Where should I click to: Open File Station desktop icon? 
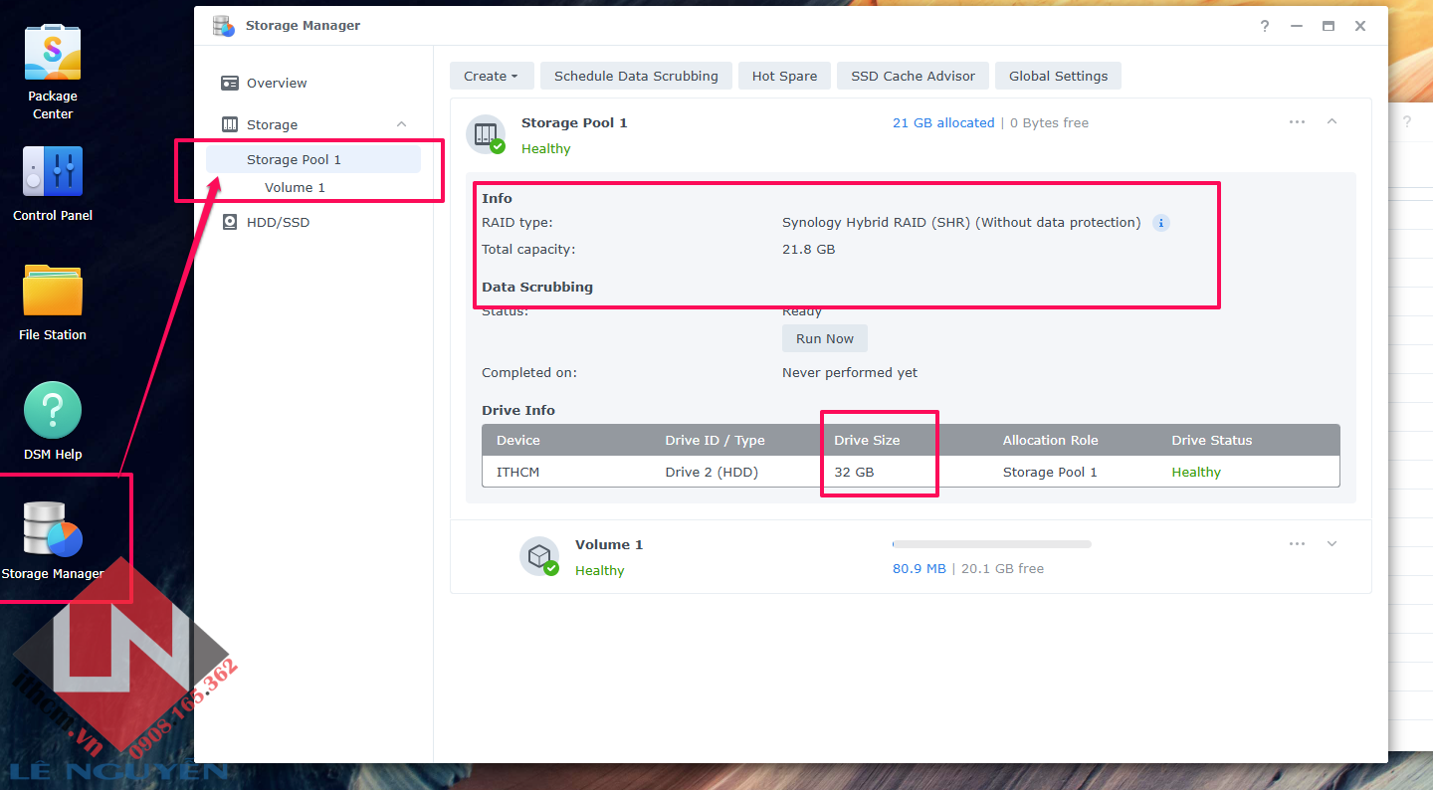pyautogui.click(x=53, y=292)
